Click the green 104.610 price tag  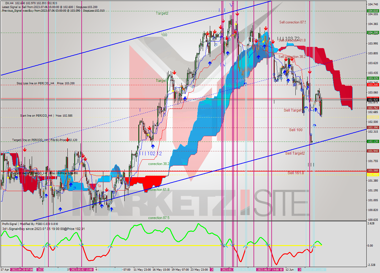tap(373, 11)
